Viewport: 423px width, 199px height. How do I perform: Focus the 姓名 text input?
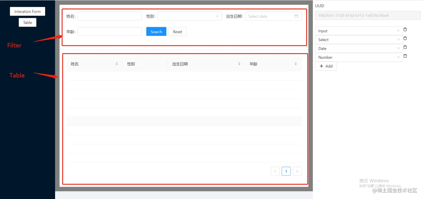pyautogui.click(x=110, y=16)
